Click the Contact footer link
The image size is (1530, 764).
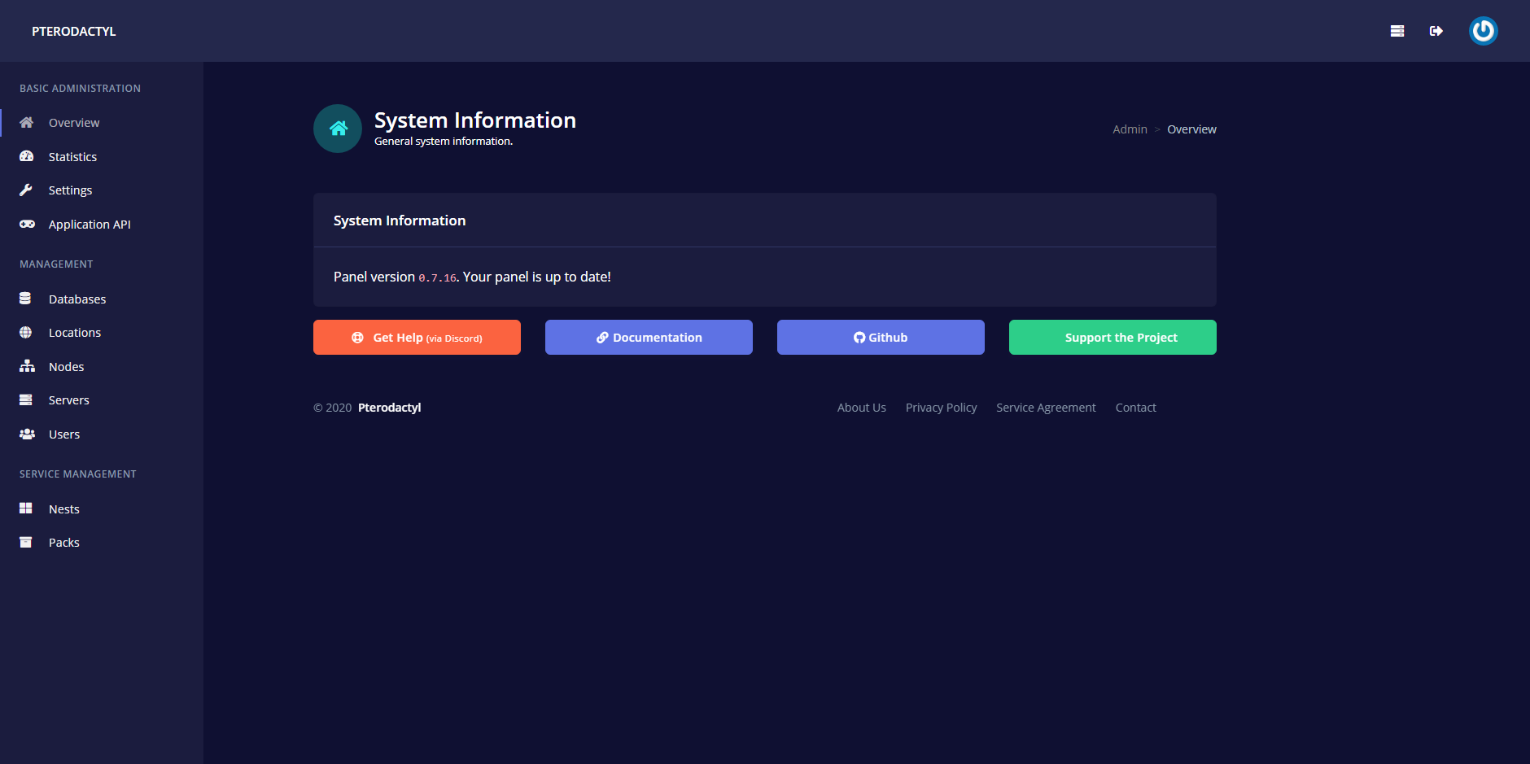[x=1135, y=408]
